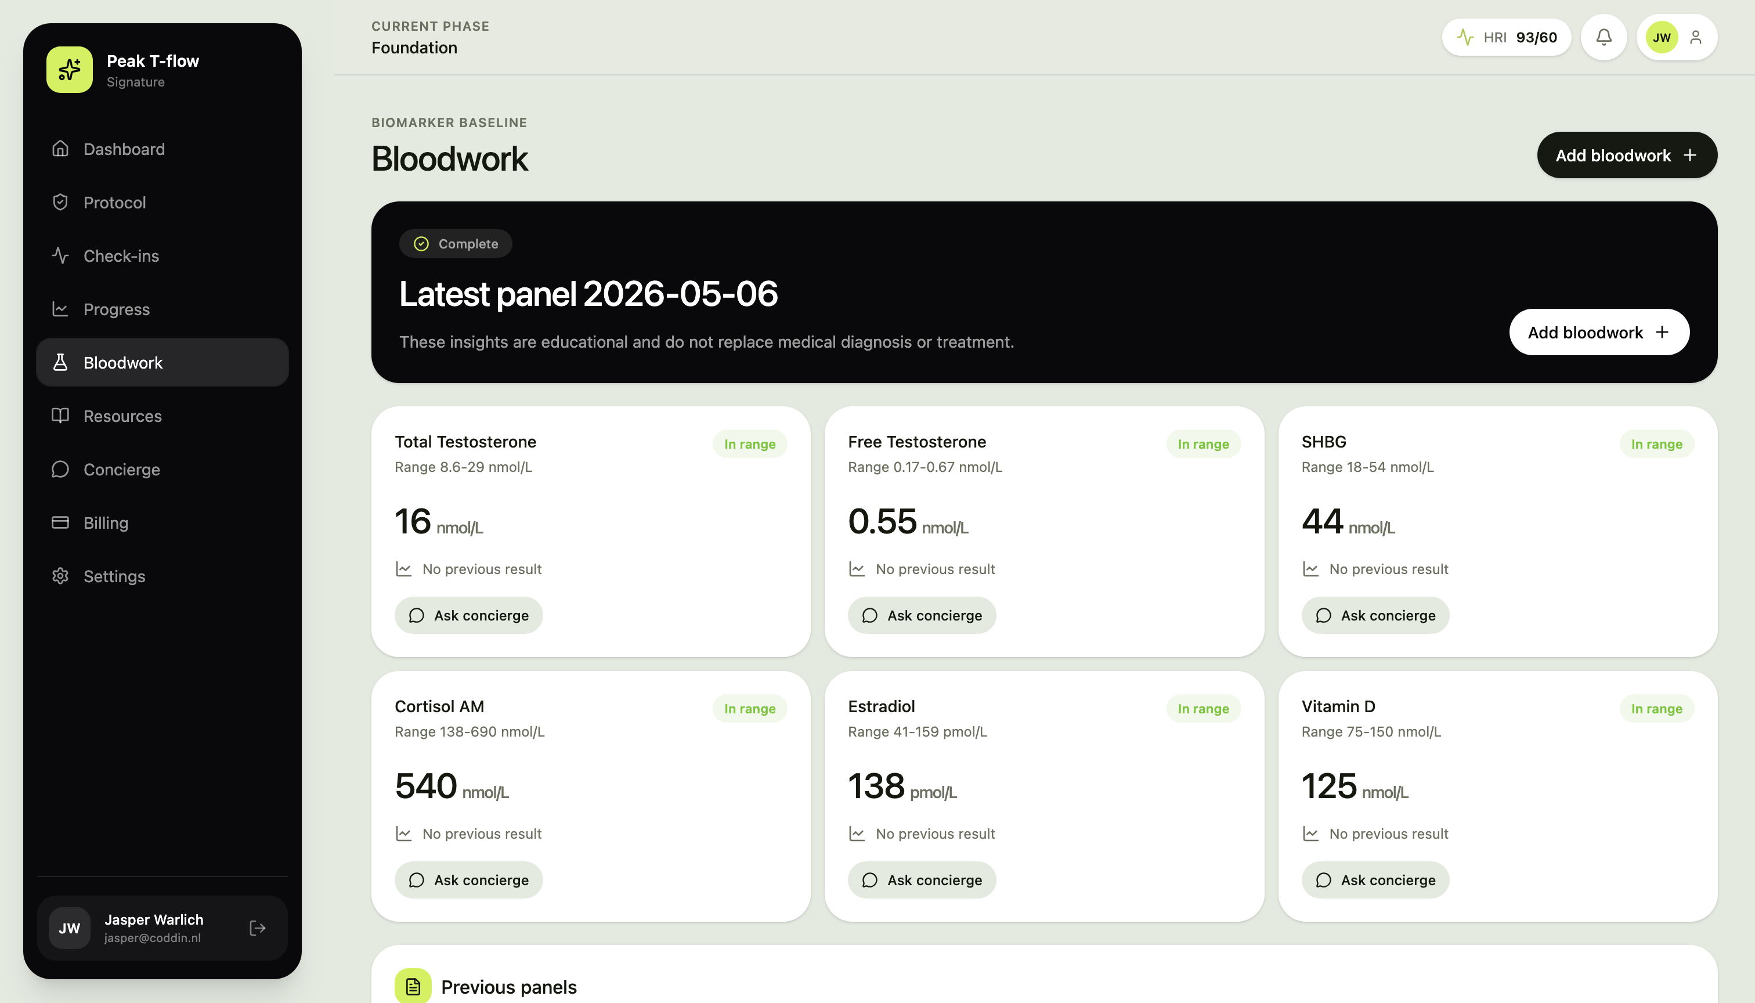Click the Peak T-flow sparkle logo icon
Viewport: 1755px width, 1003px height.
tap(70, 70)
